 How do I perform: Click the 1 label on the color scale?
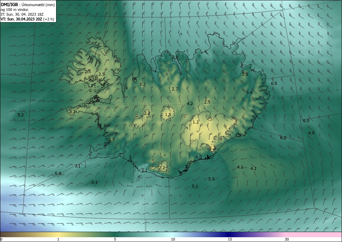[58, 239]
